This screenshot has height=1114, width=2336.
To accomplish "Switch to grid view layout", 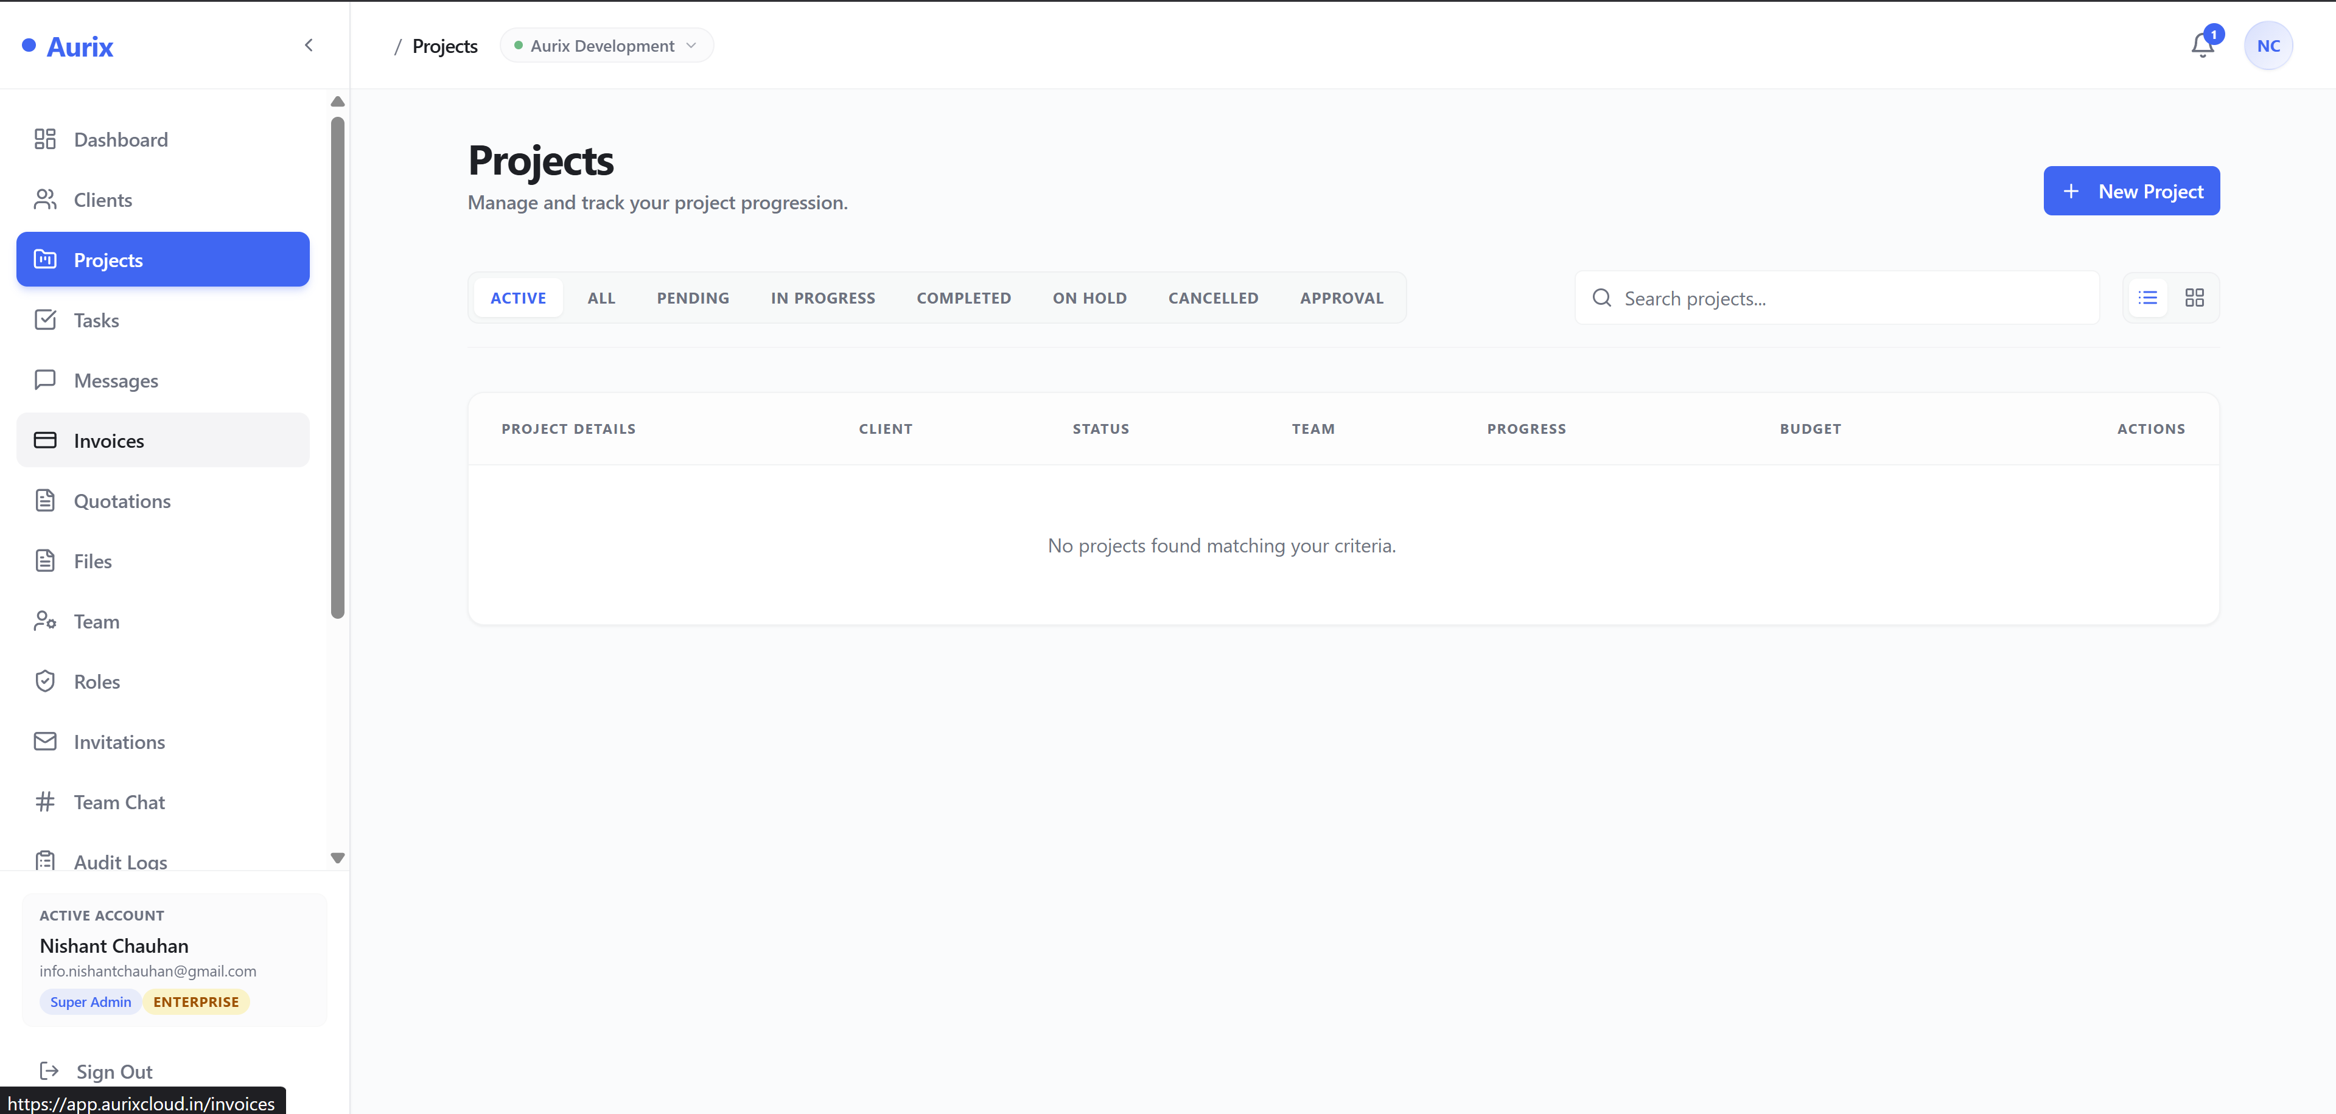I will (x=2195, y=298).
